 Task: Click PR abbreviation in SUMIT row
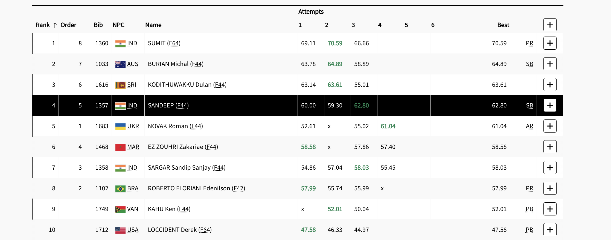529,43
